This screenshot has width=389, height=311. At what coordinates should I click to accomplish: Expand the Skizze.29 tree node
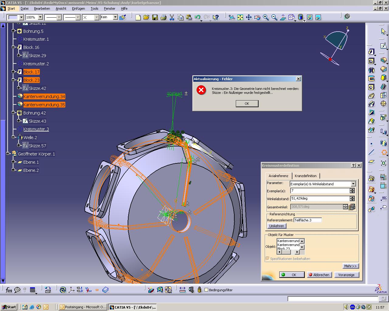[x=19, y=55]
